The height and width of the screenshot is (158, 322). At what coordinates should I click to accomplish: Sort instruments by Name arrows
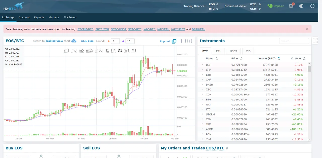tap(217, 58)
